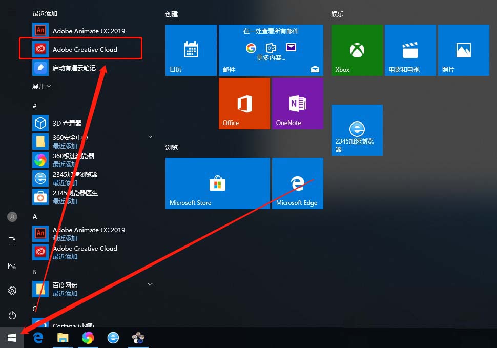This screenshot has height=348, width=497.
Task: Open the OneNote tile
Action: [x=298, y=104]
